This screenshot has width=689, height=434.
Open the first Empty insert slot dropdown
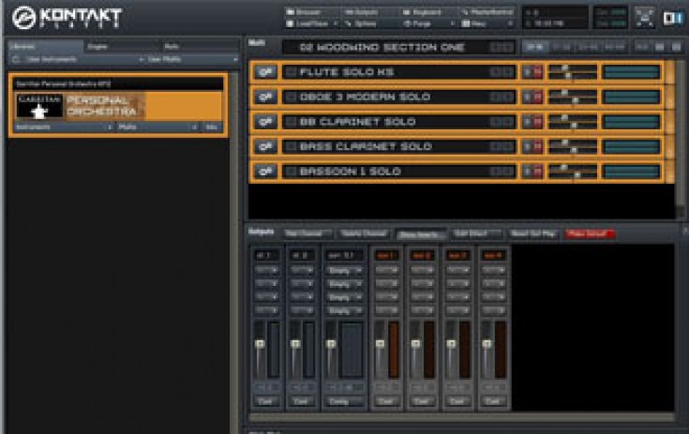pyautogui.click(x=345, y=270)
